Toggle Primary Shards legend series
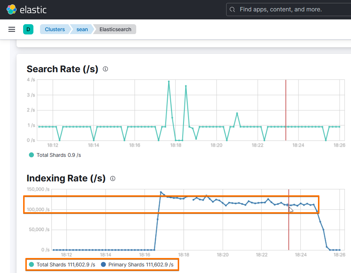The width and height of the screenshot is (351, 273). point(137,265)
